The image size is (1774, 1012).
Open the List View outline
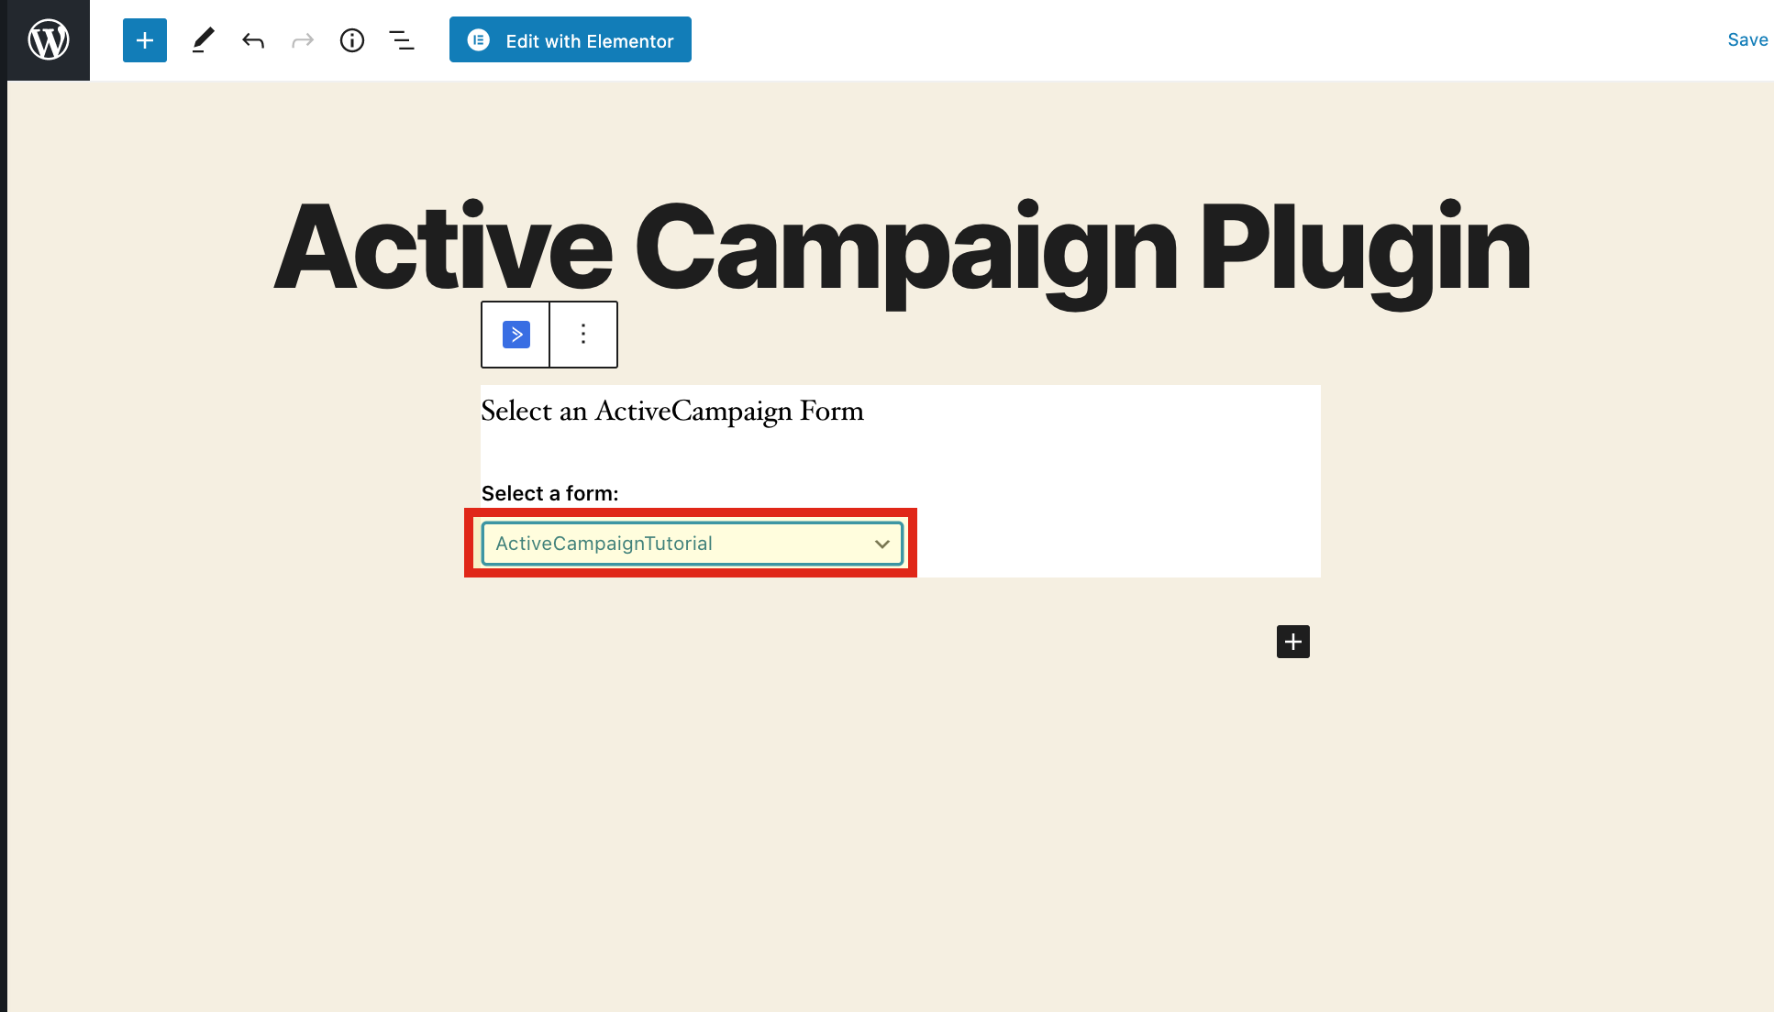402,40
